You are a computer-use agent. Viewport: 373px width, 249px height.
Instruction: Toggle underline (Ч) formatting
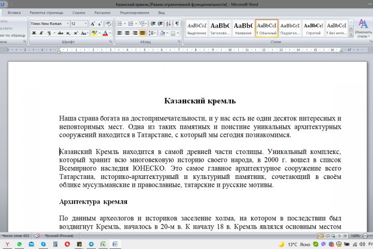pyautogui.click(x=49, y=33)
